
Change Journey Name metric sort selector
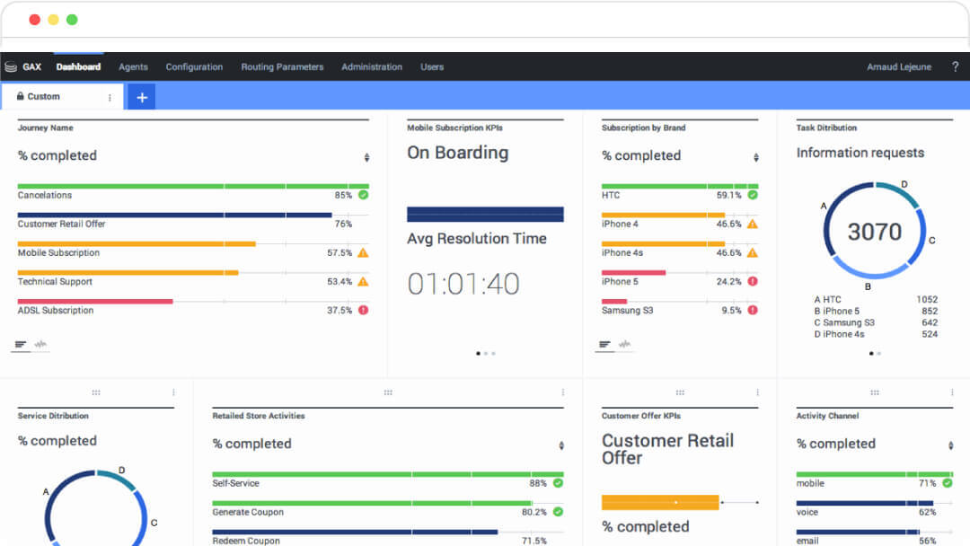[366, 158]
